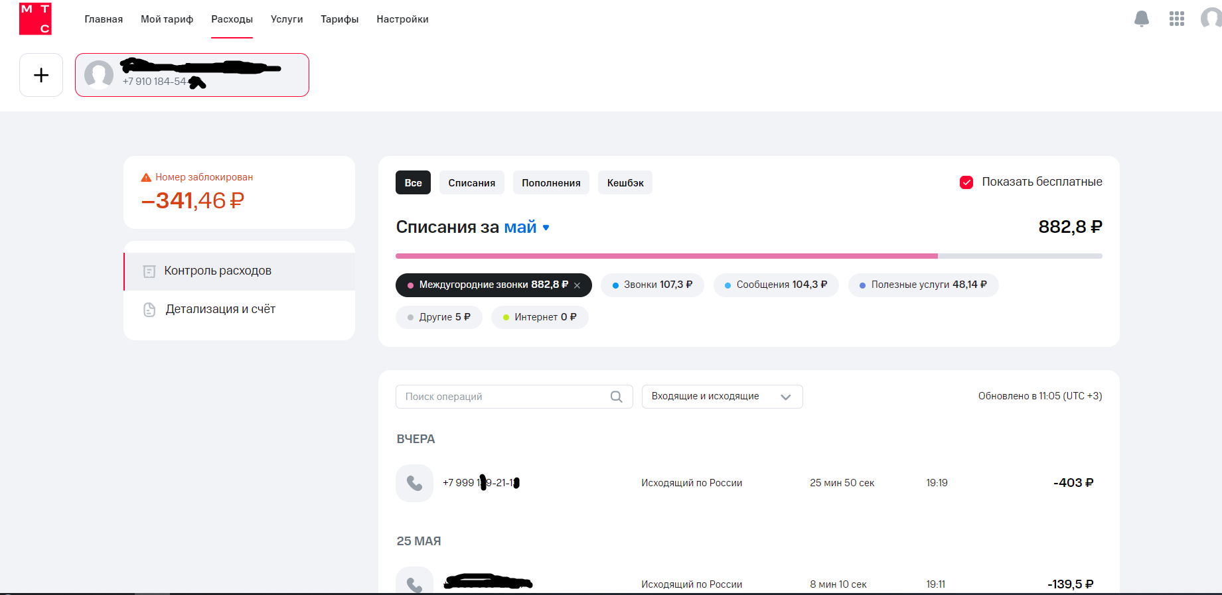Viewport: 1222px width, 595px height.
Task: Open notifications bell icon
Action: pyautogui.click(x=1142, y=19)
